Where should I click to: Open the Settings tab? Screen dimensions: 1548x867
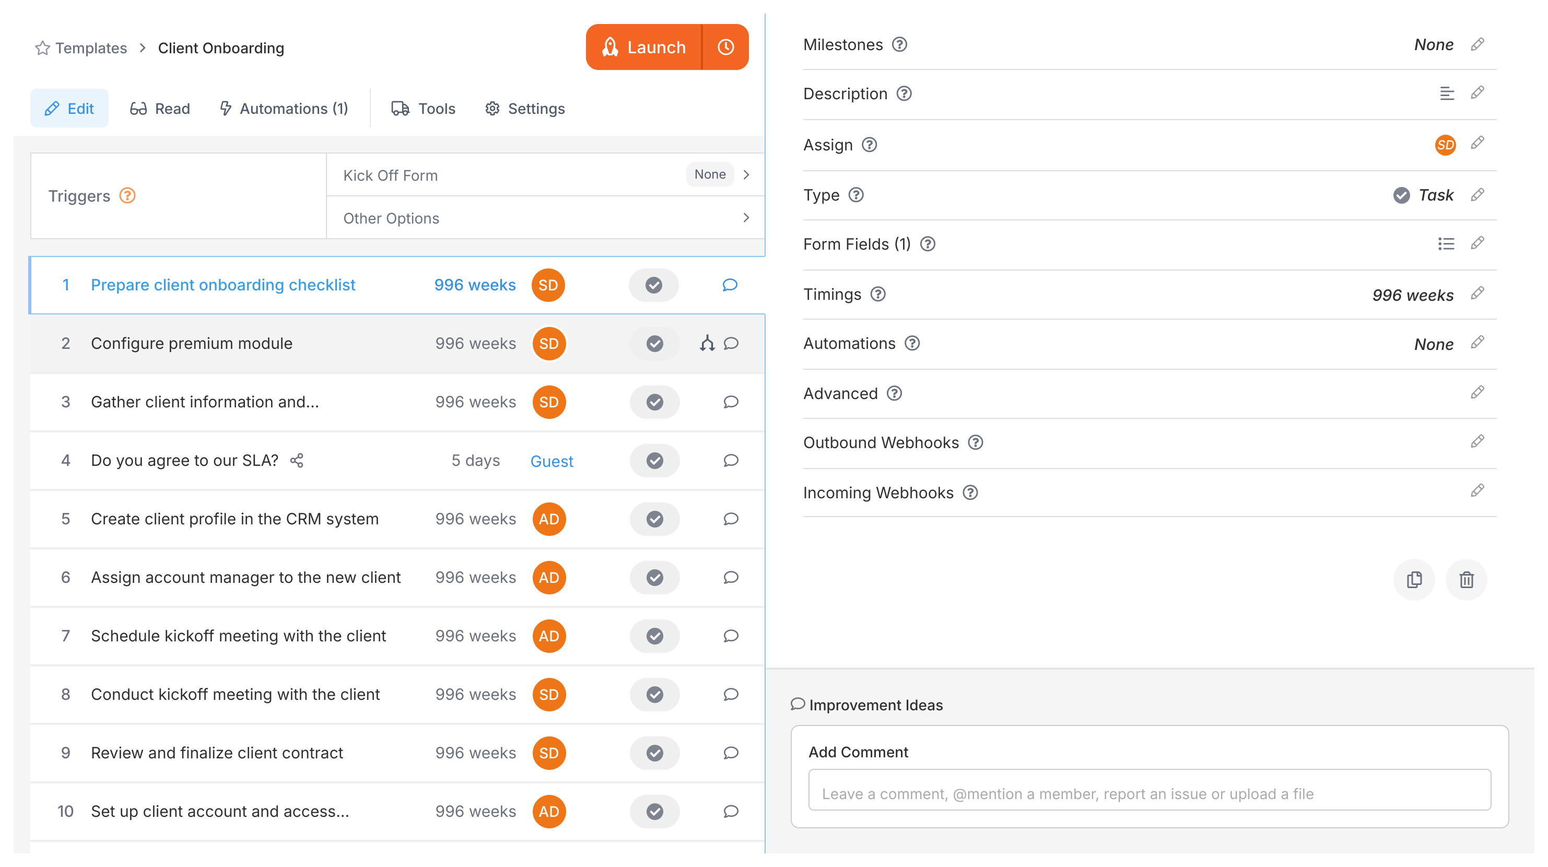tap(525, 109)
